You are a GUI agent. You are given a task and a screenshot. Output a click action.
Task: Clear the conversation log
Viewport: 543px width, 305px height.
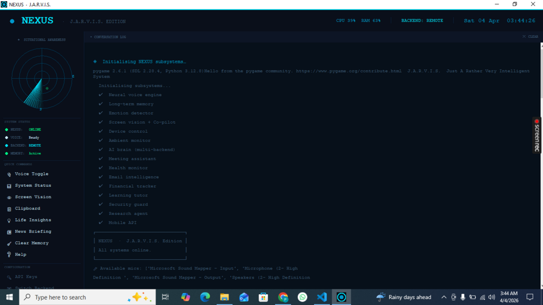530,36
